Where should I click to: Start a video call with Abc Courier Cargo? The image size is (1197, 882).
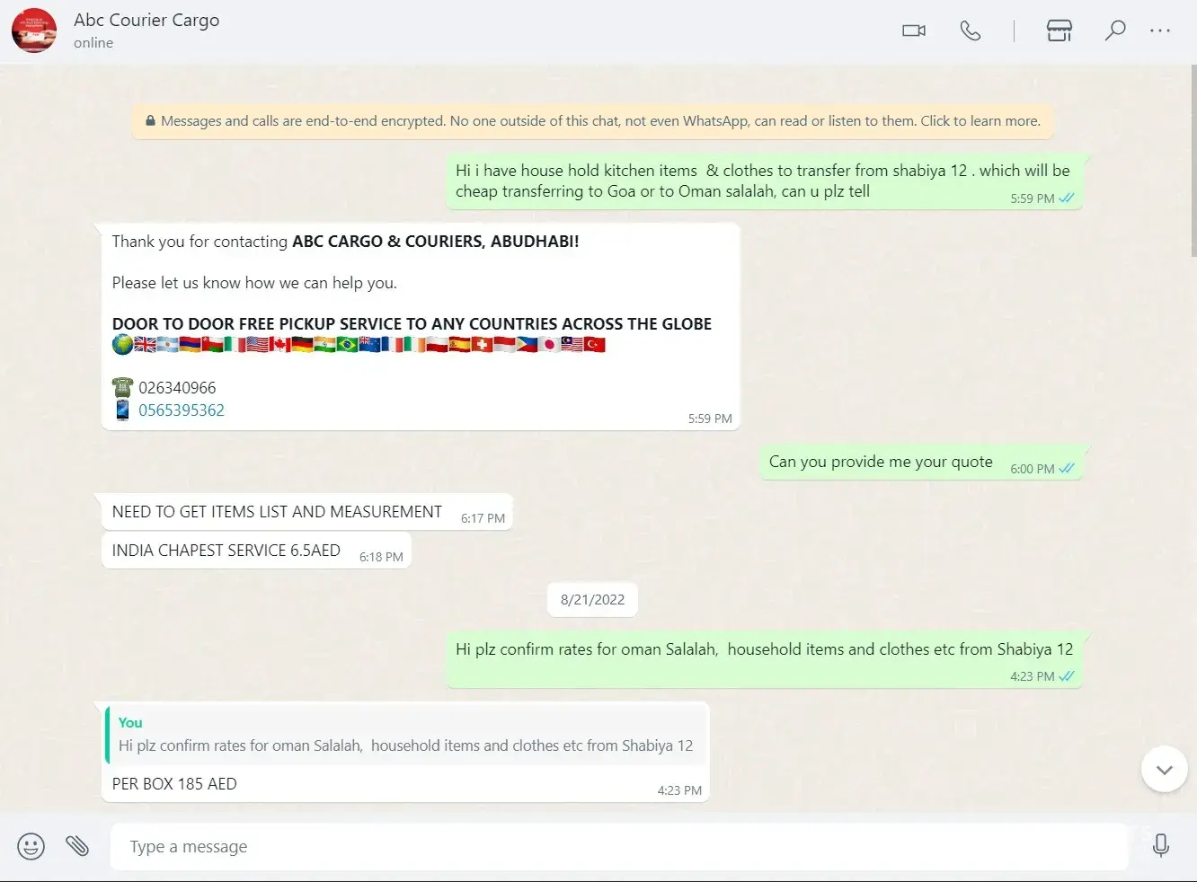pyautogui.click(x=913, y=31)
